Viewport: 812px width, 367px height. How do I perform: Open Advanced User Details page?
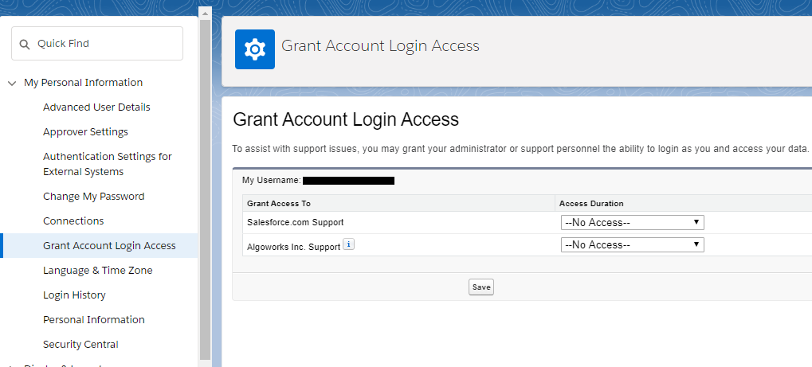pyautogui.click(x=96, y=107)
